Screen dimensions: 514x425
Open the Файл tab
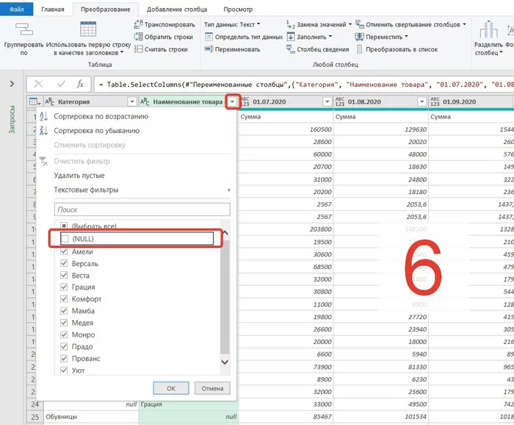pyautogui.click(x=16, y=9)
